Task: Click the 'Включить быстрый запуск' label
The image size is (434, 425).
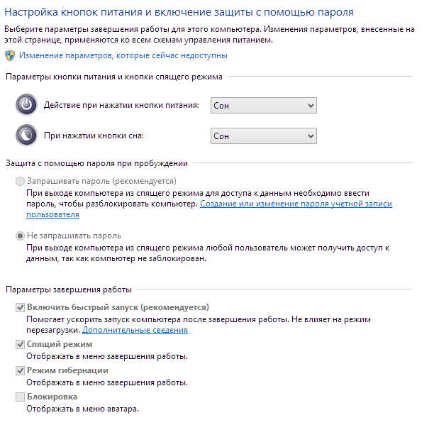Action: pyautogui.click(x=118, y=308)
